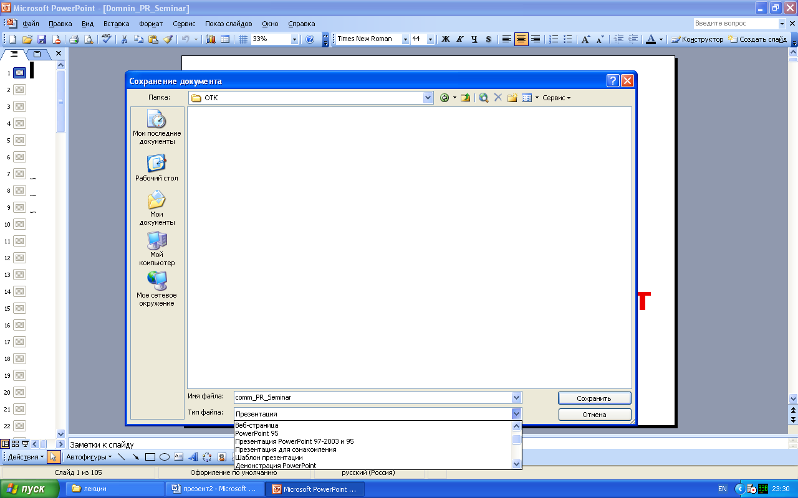Toggle the Show Grid icon
Image resolution: width=798 pixels, height=498 pixels.
coord(243,39)
